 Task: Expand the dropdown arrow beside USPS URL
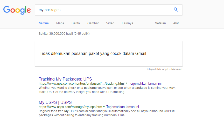104,107
